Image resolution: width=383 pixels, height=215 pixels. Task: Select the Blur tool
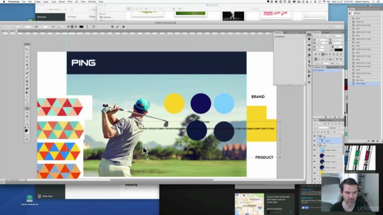tap(27, 97)
